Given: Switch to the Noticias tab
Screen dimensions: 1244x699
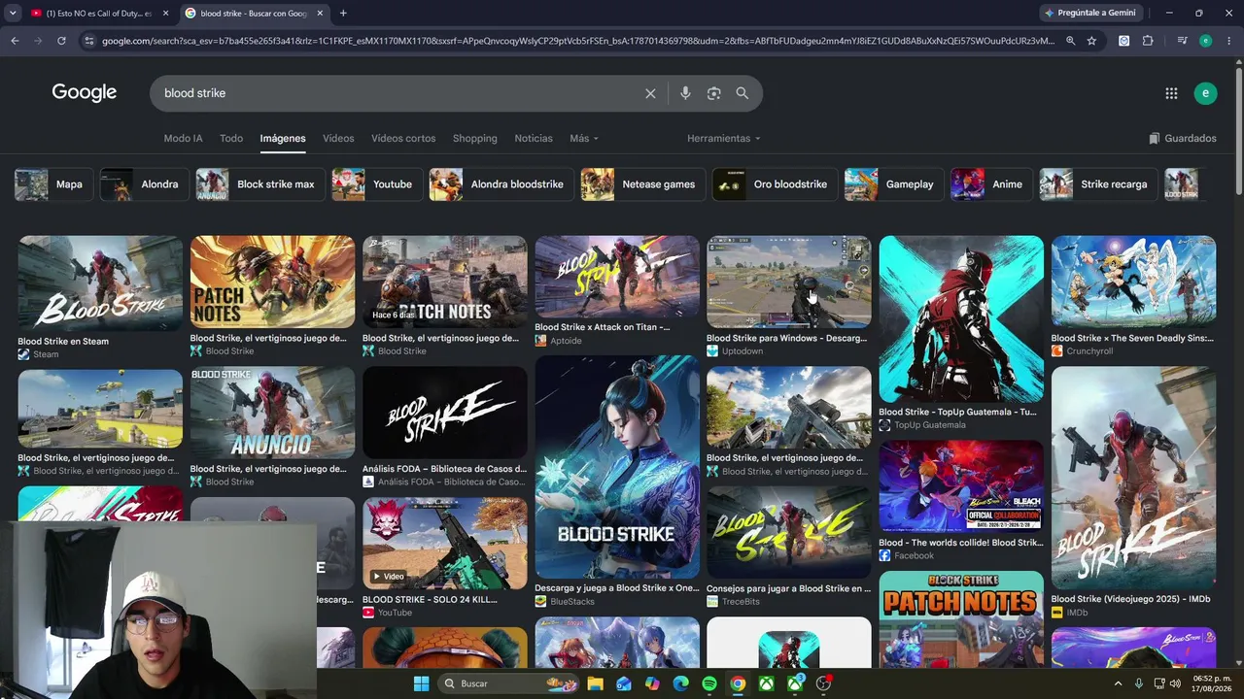Looking at the screenshot, I should [x=534, y=138].
